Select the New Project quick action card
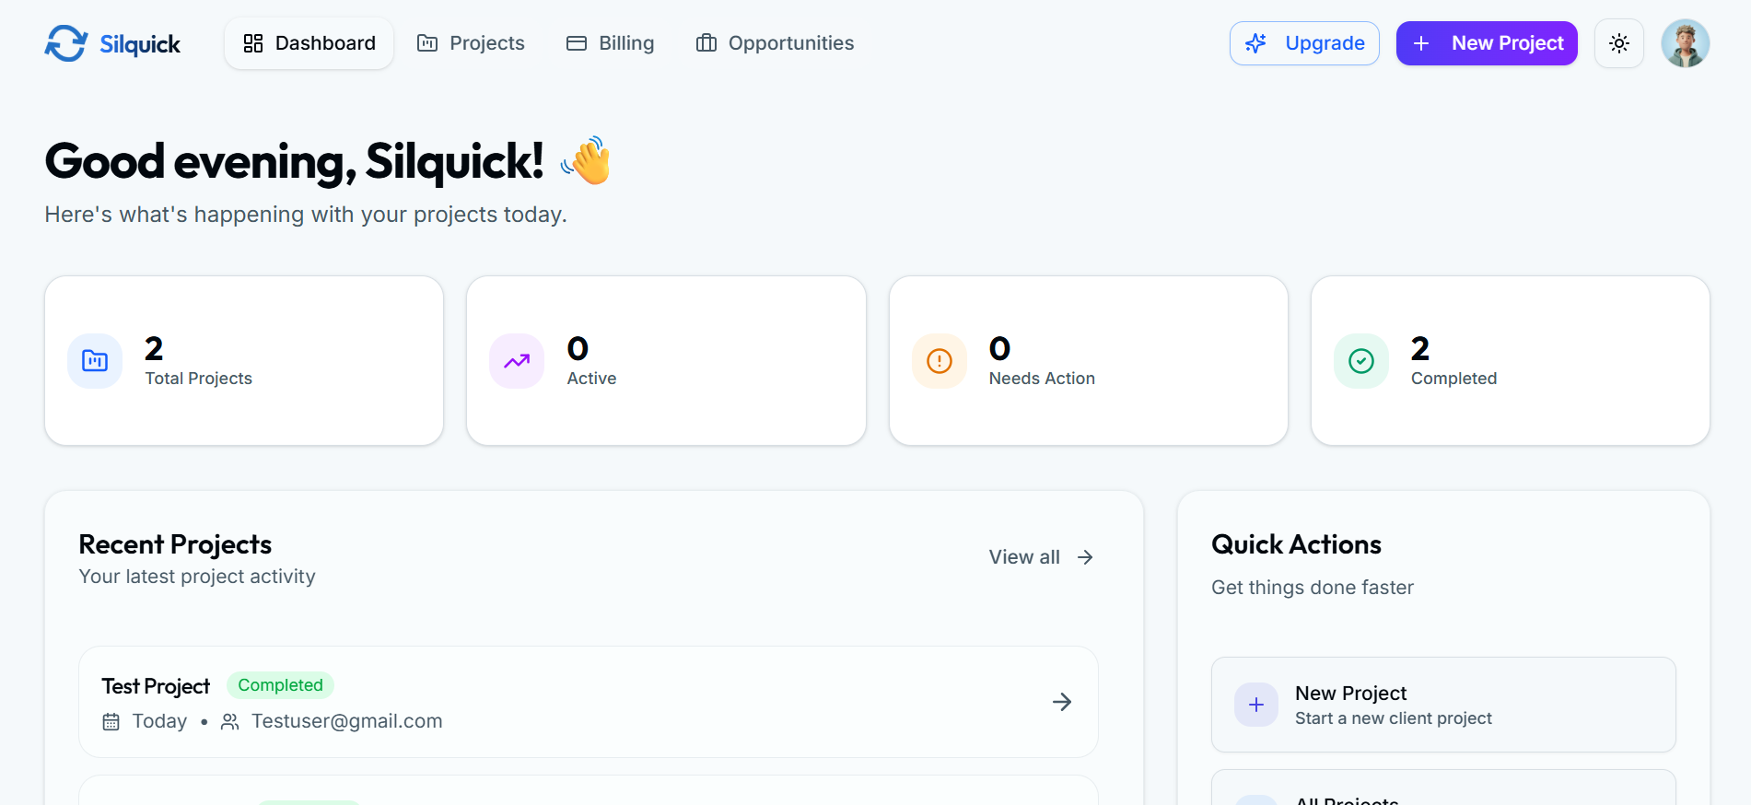The height and width of the screenshot is (805, 1751). coord(1442,704)
